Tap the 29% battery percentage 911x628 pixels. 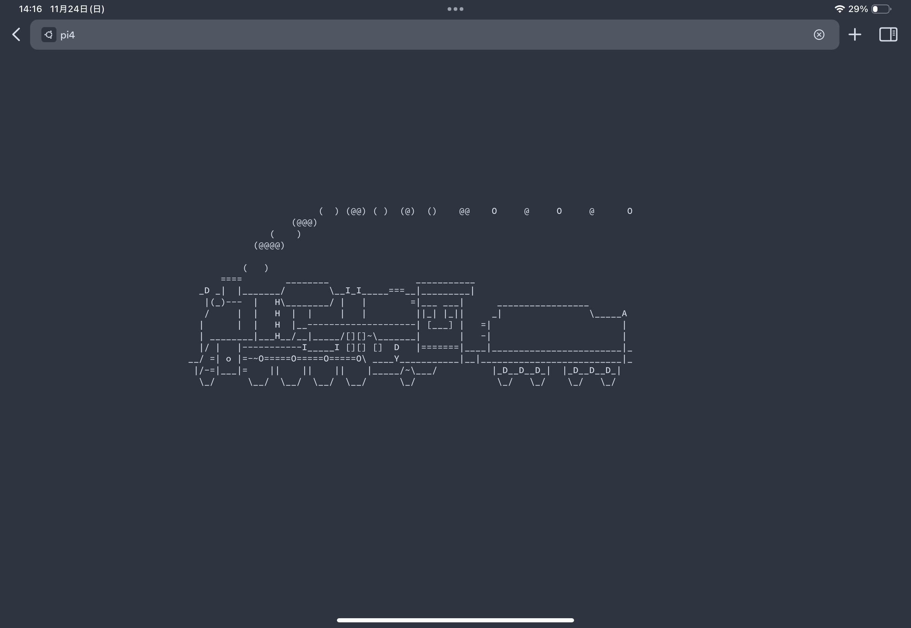coord(858,9)
